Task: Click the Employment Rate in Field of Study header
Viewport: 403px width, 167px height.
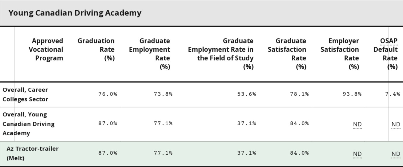Action: [221, 53]
